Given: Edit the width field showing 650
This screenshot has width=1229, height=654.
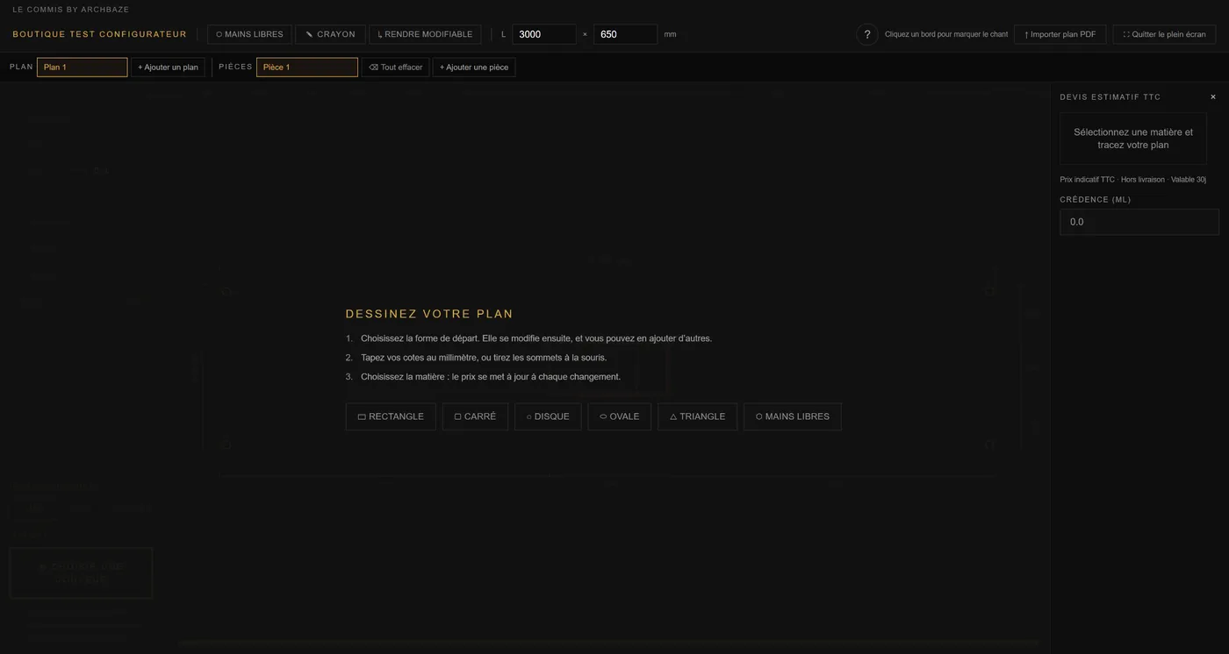Looking at the screenshot, I should tap(625, 34).
